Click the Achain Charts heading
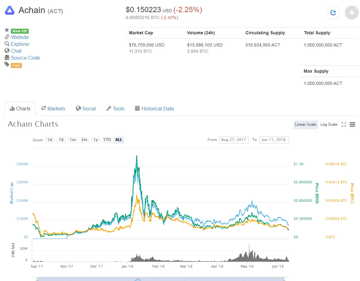Screen dimensions: 360x281 (x=33, y=124)
